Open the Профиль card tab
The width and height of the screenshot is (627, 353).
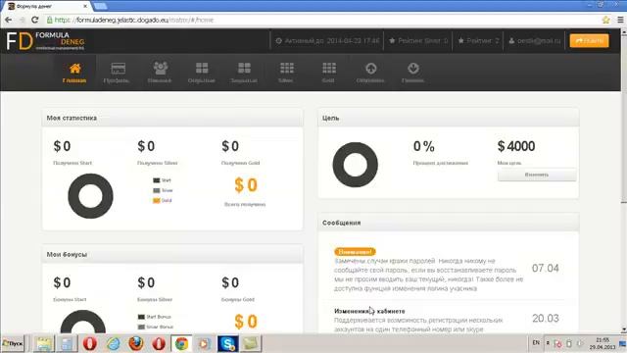pyautogui.click(x=117, y=73)
